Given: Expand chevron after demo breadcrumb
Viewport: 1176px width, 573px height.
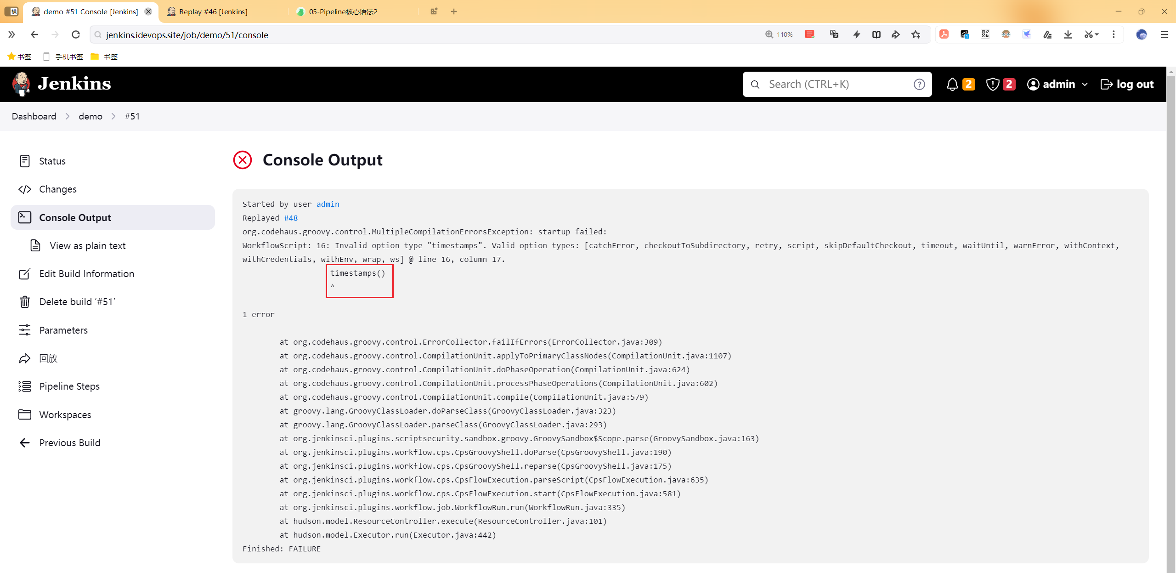Looking at the screenshot, I should coord(113,116).
